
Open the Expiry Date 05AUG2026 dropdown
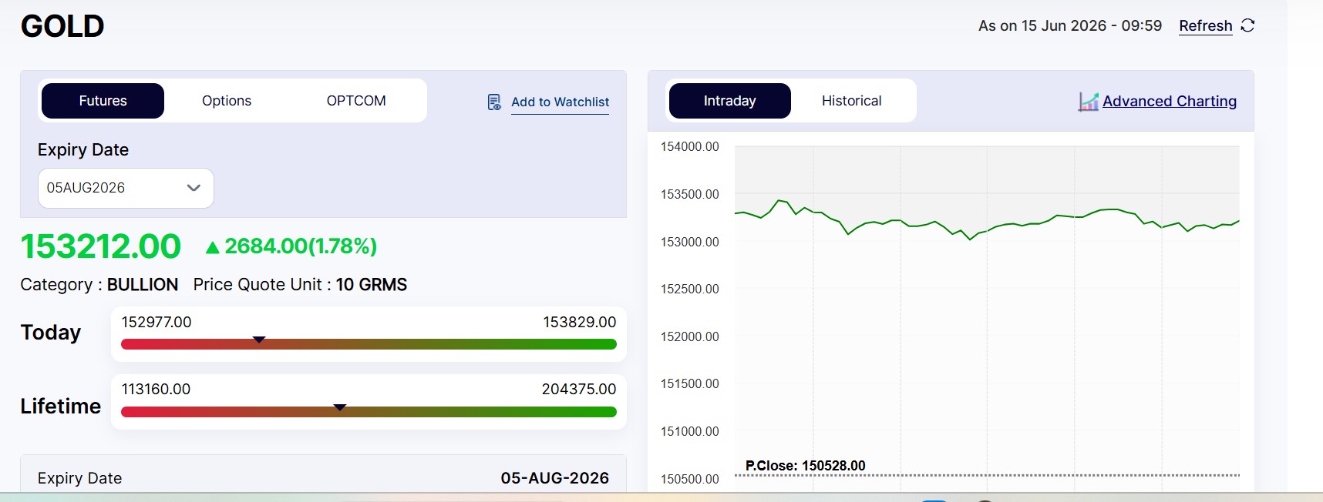pyautogui.click(x=126, y=188)
